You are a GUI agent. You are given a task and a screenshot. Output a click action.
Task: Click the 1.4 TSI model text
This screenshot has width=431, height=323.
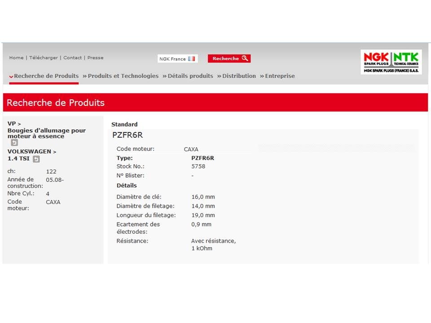click(x=18, y=158)
